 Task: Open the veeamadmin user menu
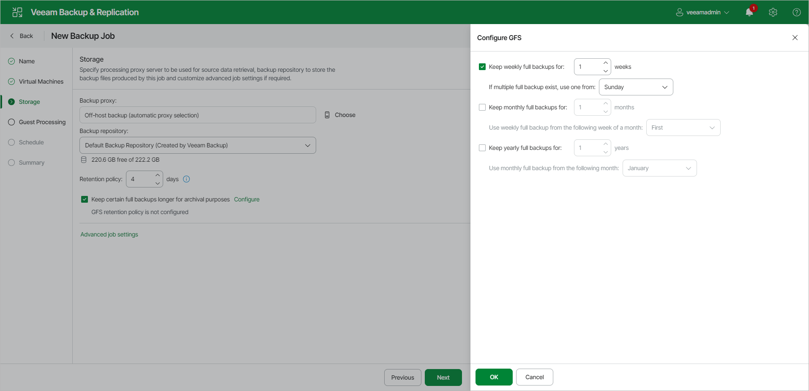click(x=702, y=12)
